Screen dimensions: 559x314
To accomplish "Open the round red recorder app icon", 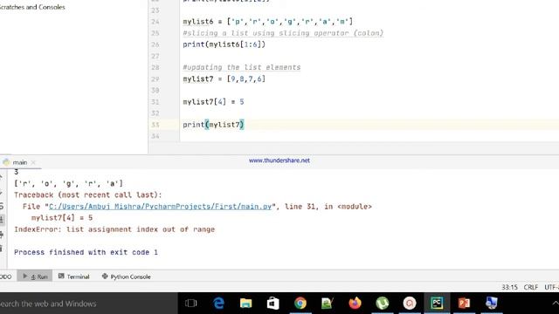I will coord(410,303).
